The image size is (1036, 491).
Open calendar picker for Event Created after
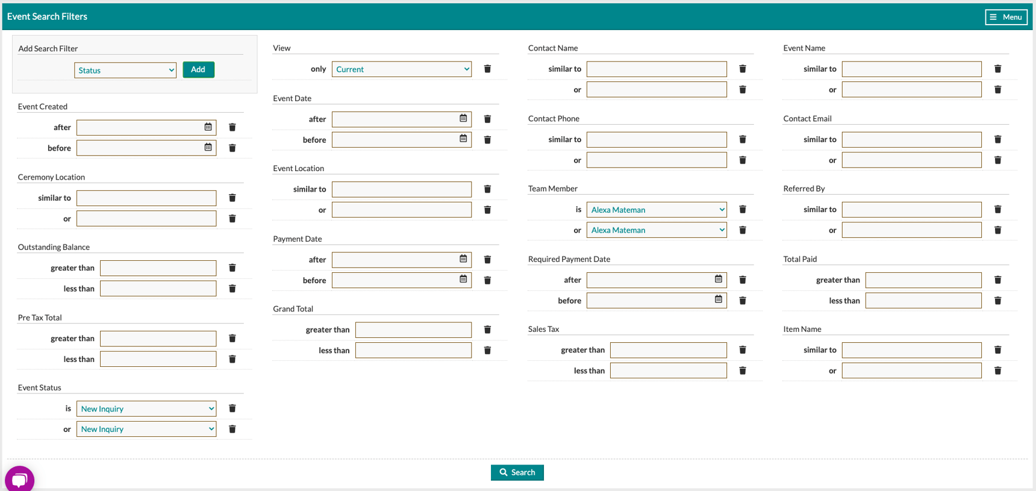[x=208, y=127]
